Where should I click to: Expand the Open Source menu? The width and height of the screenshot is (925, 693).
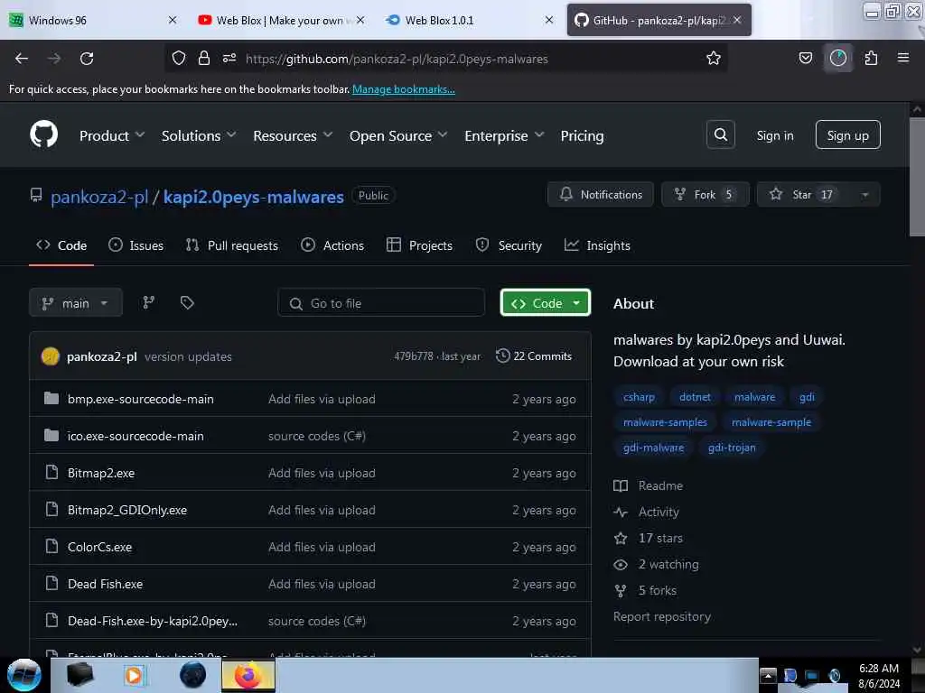pos(398,135)
